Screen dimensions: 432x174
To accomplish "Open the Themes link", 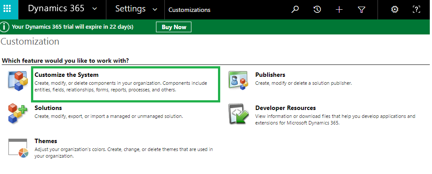I will pos(46,141).
